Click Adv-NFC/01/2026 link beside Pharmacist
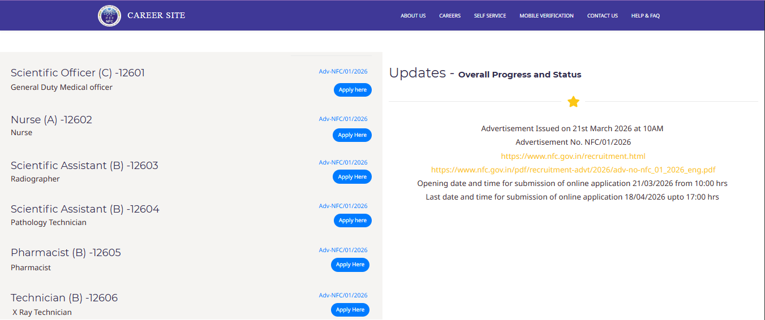The width and height of the screenshot is (765, 320). 343,250
